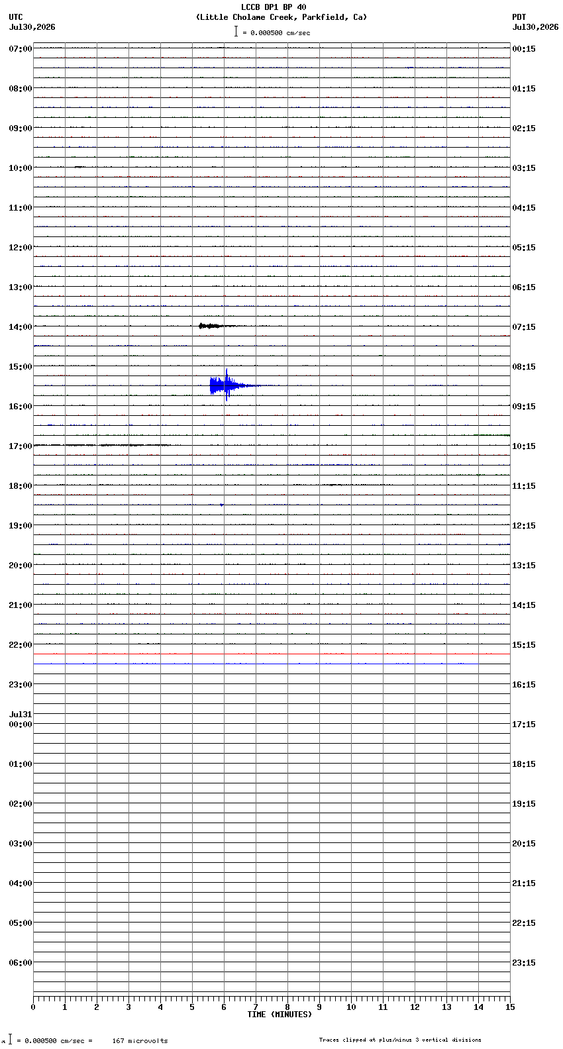Select the 17:00 UTC row label
563x1049 pixels.
21,446
